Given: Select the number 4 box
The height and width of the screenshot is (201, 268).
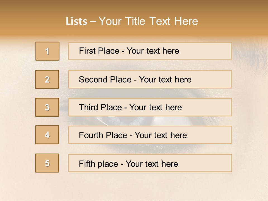Looking at the screenshot, I should pos(47,135).
